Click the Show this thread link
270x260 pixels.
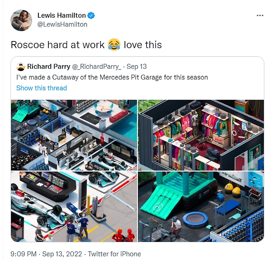click(41, 88)
